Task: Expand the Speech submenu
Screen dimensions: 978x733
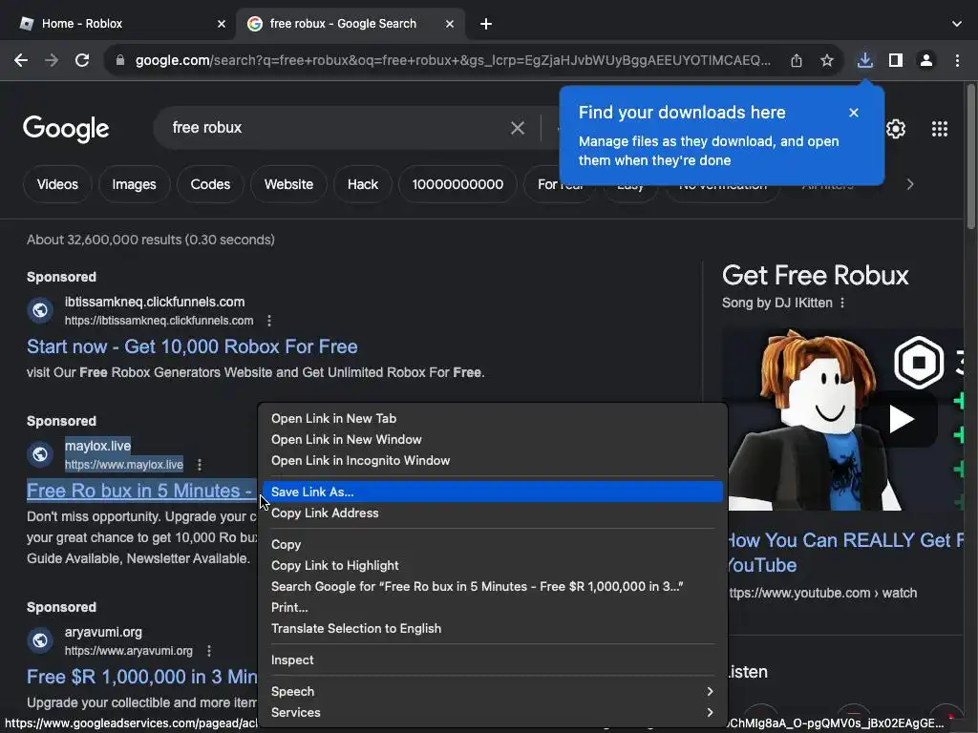Action: [x=492, y=692]
